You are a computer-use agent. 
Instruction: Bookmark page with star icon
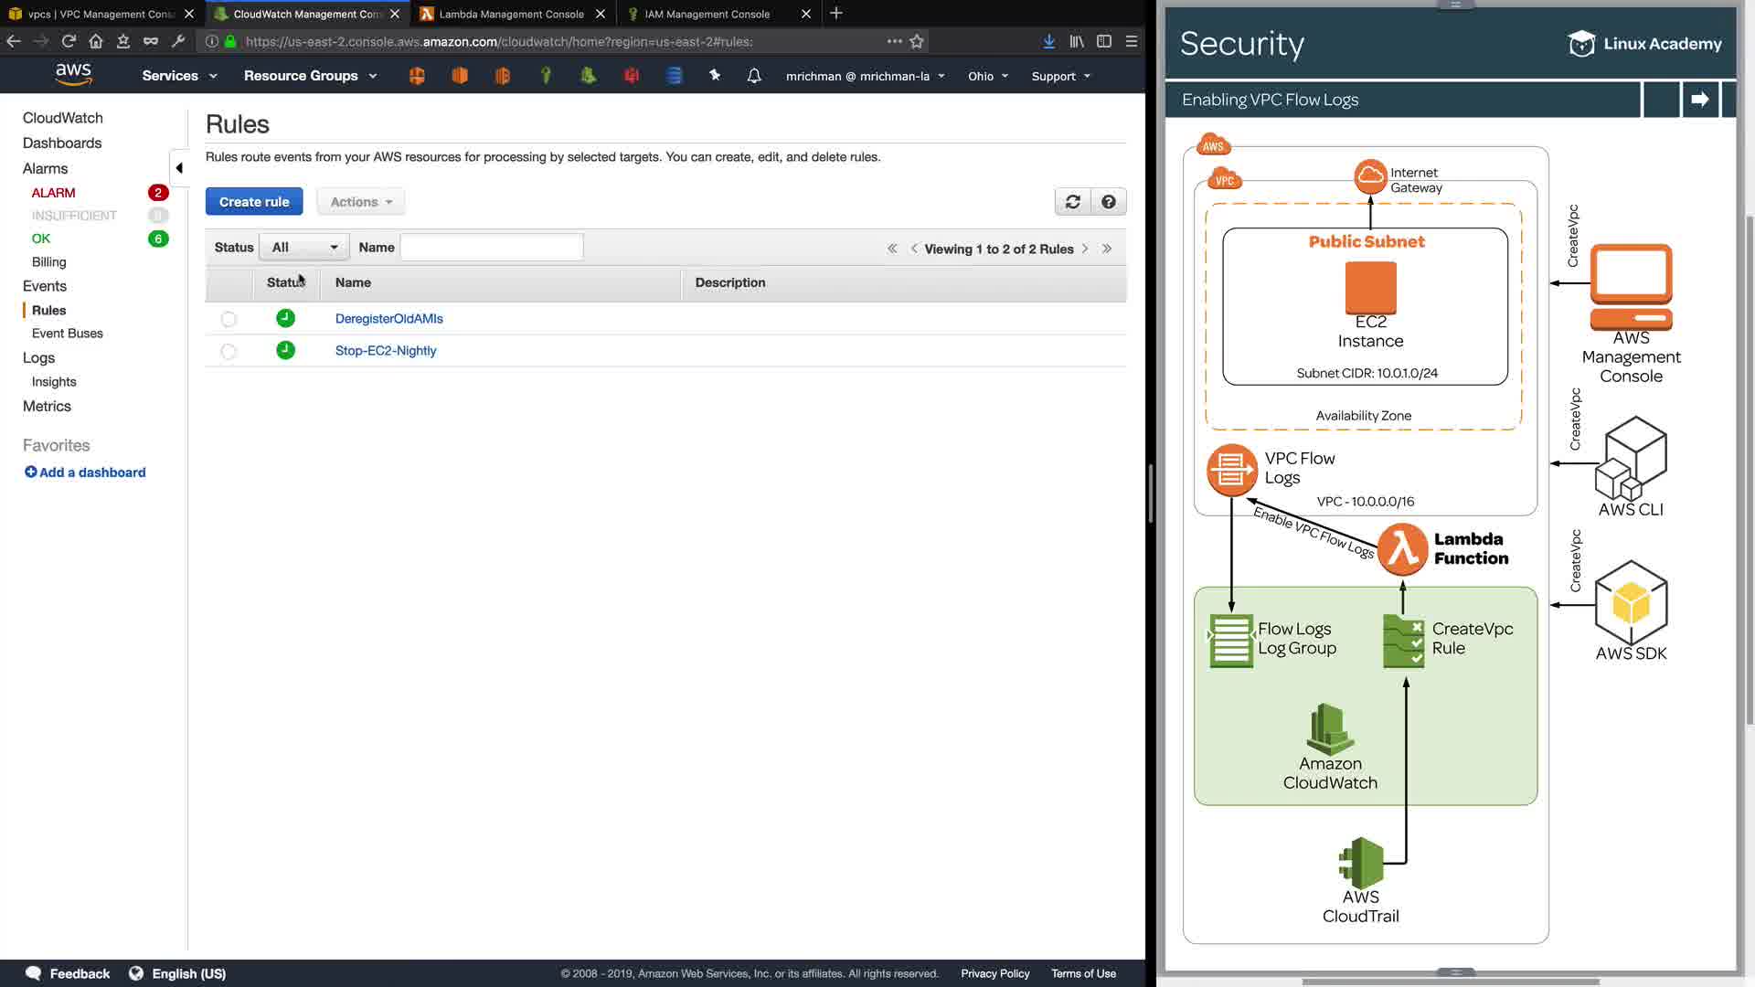coord(917,41)
